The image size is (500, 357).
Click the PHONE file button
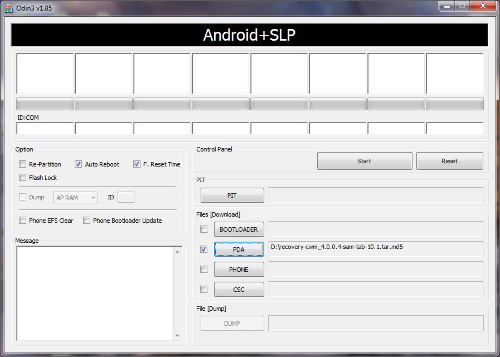point(239,270)
